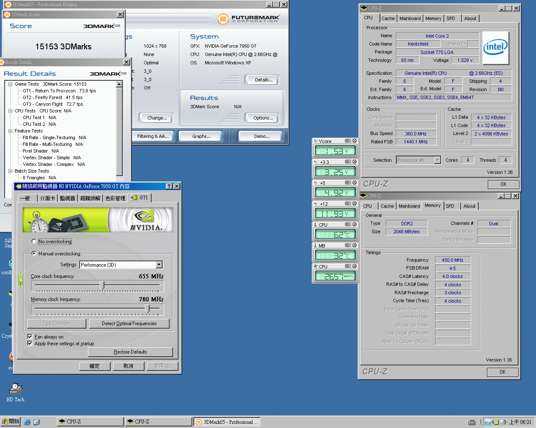
Task: Click CPU-Z icon in top window title bar
Action: click(364, 8)
